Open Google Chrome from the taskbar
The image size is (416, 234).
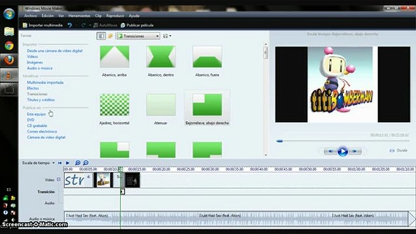pyautogui.click(x=9, y=45)
